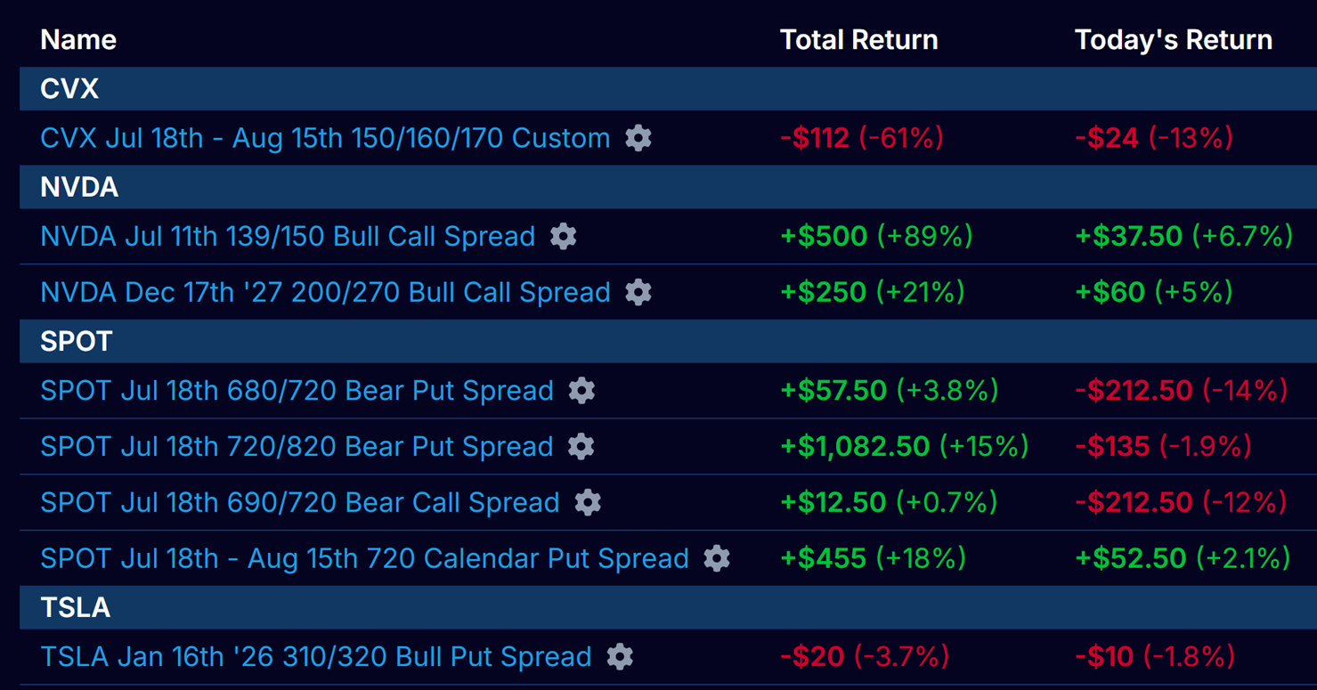Sort by Today's Return column header
Image resolution: width=1317 pixels, height=690 pixels.
(x=1174, y=40)
